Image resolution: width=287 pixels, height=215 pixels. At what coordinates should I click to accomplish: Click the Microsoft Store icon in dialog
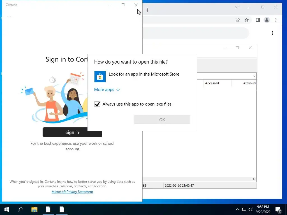pos(100,77)
